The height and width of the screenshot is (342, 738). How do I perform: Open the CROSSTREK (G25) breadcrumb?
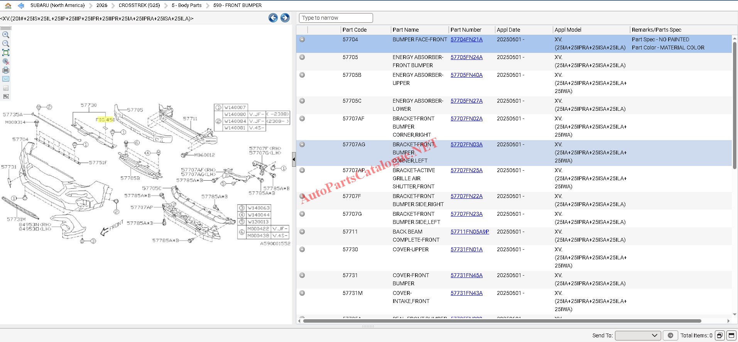click(139, 5)
